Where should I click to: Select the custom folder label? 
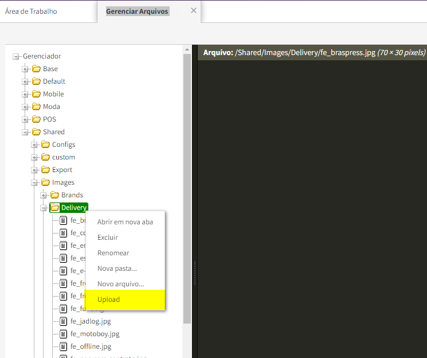64,157
